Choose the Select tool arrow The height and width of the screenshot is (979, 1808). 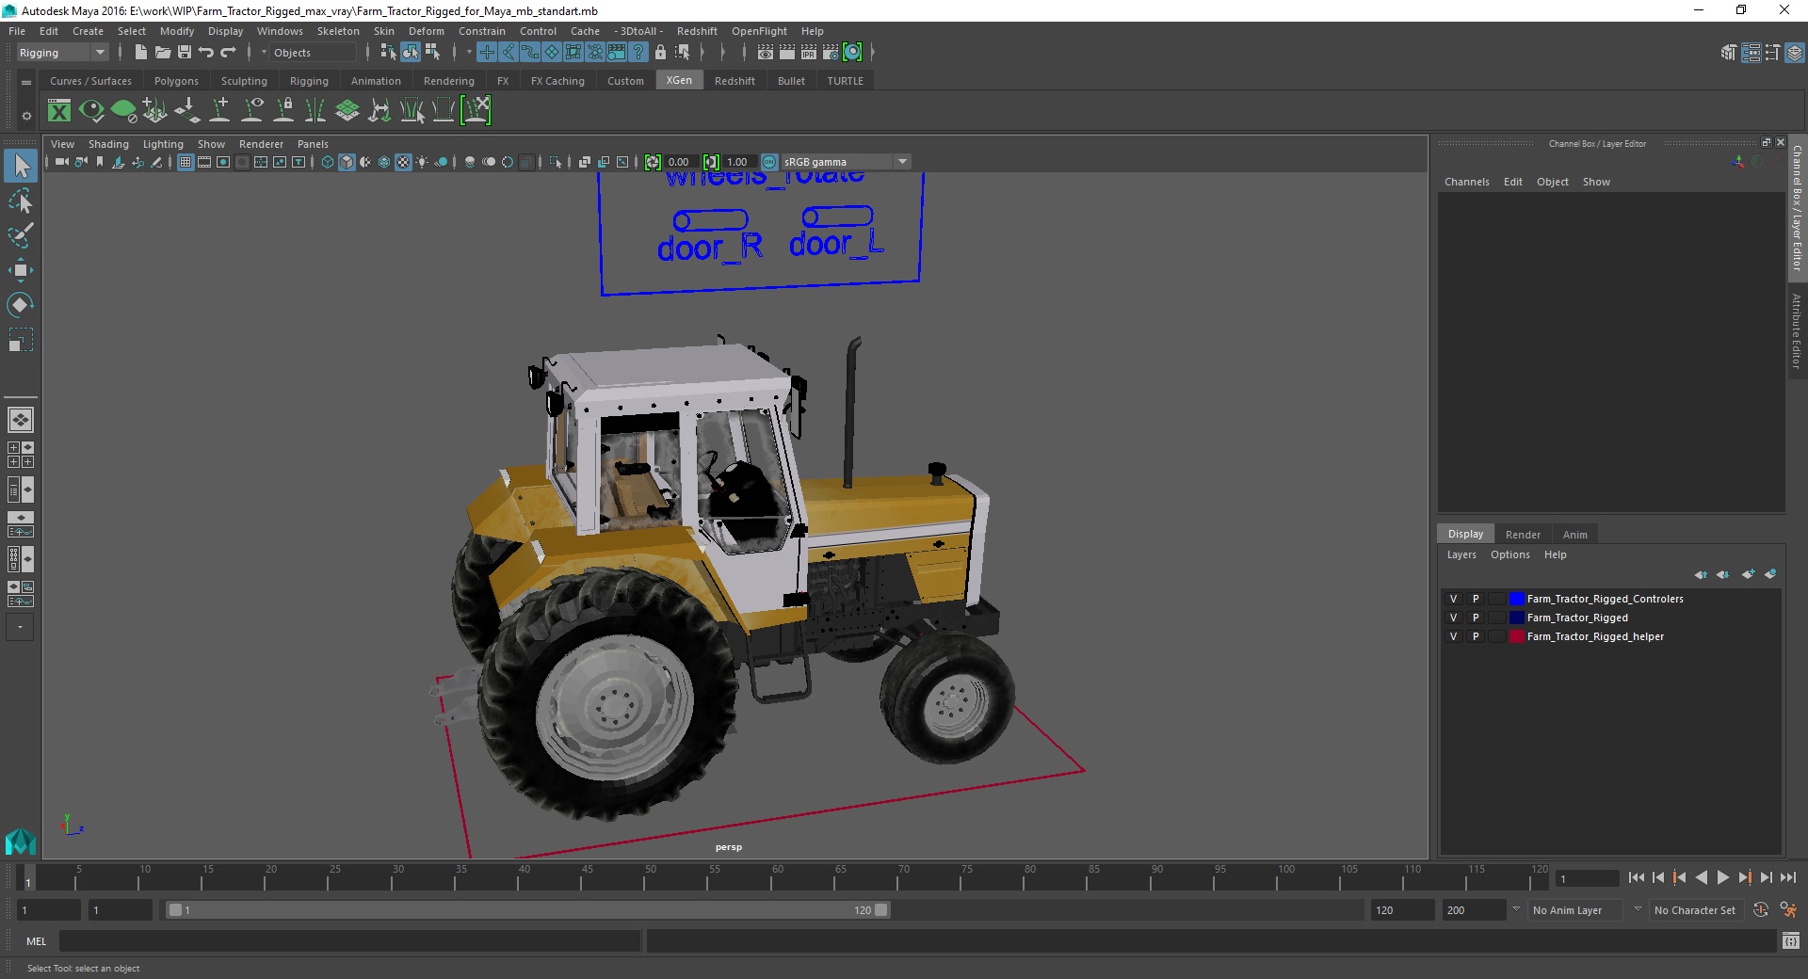tap(21, 166)
